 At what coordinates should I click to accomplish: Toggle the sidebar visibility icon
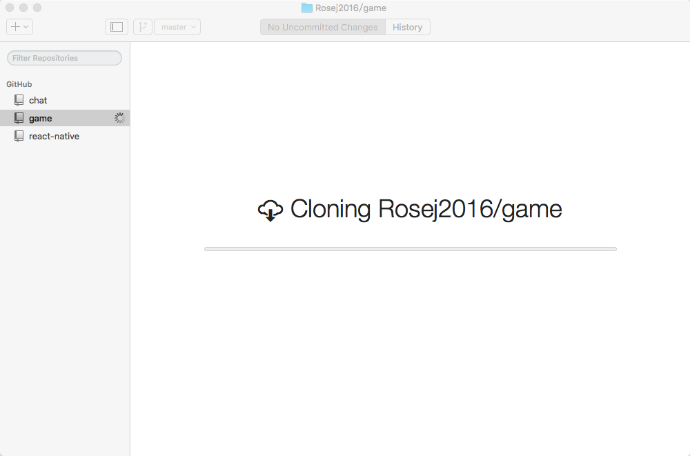pyautogui.click(x=116, y=27)
